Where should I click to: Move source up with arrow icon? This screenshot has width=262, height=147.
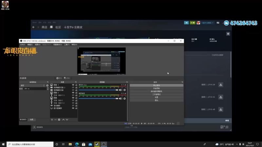pyautogui.click(x=64, y=120)
